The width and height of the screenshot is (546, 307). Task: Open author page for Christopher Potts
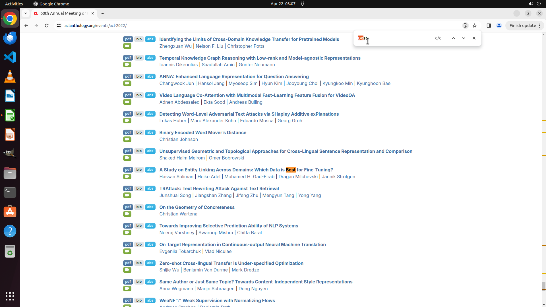click(246, 46)
